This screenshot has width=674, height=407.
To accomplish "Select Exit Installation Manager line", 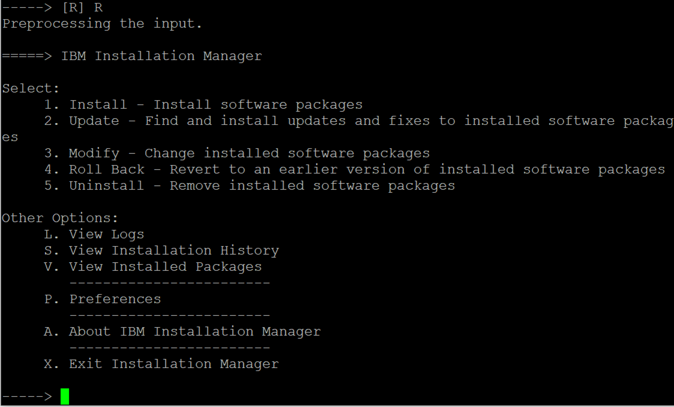I will (161, 364).
